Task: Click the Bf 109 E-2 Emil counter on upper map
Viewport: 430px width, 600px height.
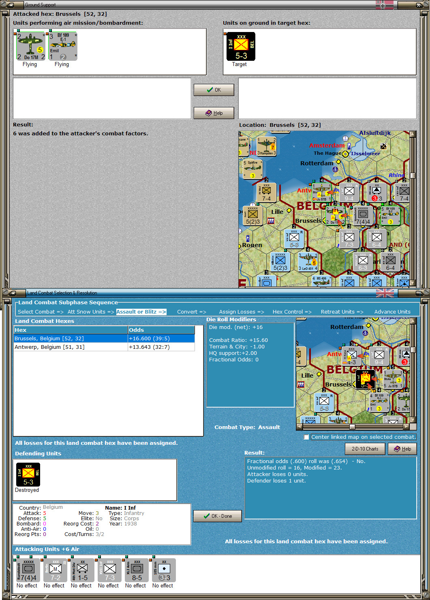Action: (390, 216)
